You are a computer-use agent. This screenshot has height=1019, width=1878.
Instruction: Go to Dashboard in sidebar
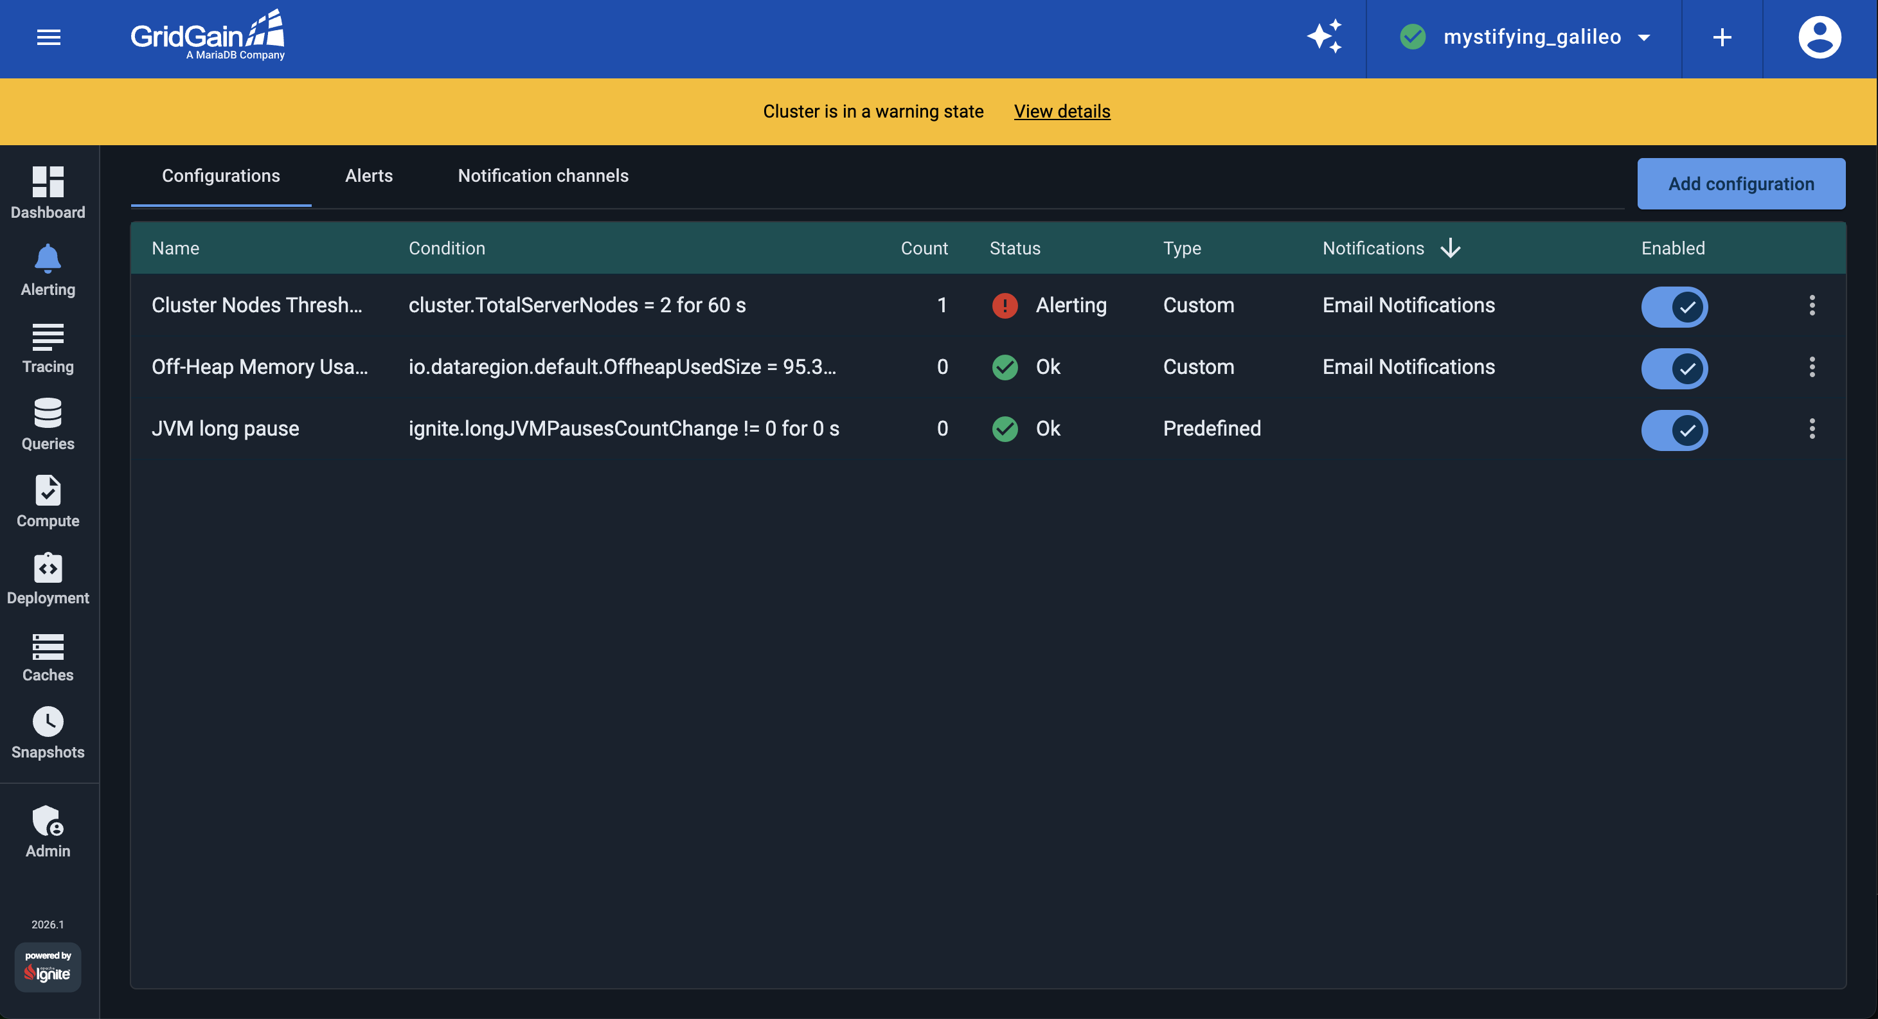click(48, 193)
